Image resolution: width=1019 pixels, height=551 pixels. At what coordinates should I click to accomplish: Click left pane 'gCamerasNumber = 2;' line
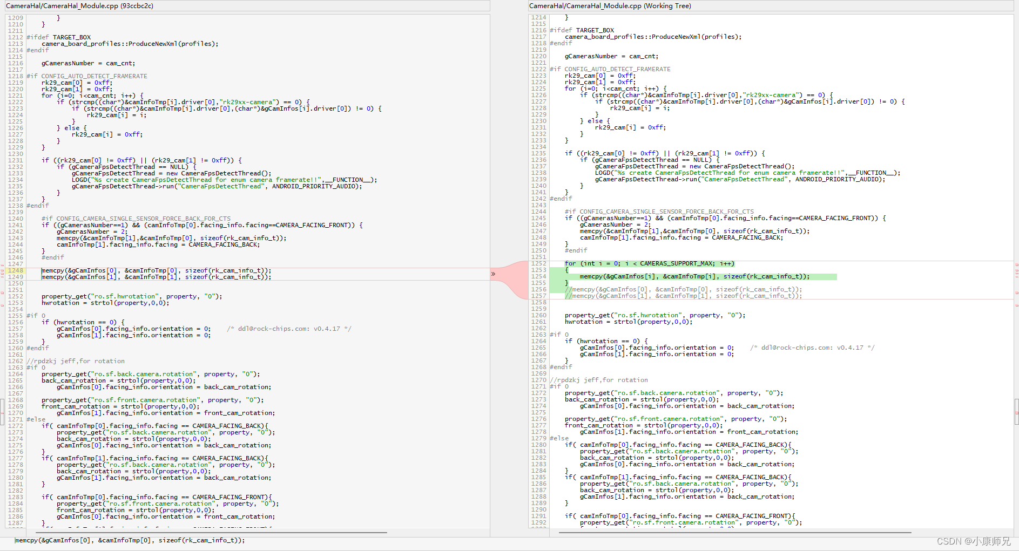(92, 232)
